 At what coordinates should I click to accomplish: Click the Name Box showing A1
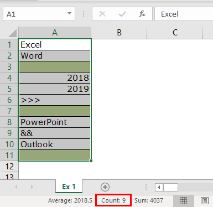(x=39, y=14)
